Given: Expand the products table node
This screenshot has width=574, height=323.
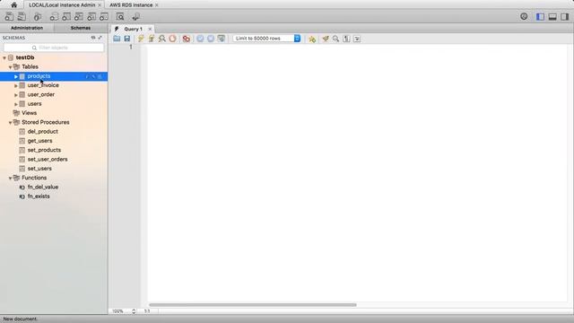Looking at the screenshot, I should point(16,76).
